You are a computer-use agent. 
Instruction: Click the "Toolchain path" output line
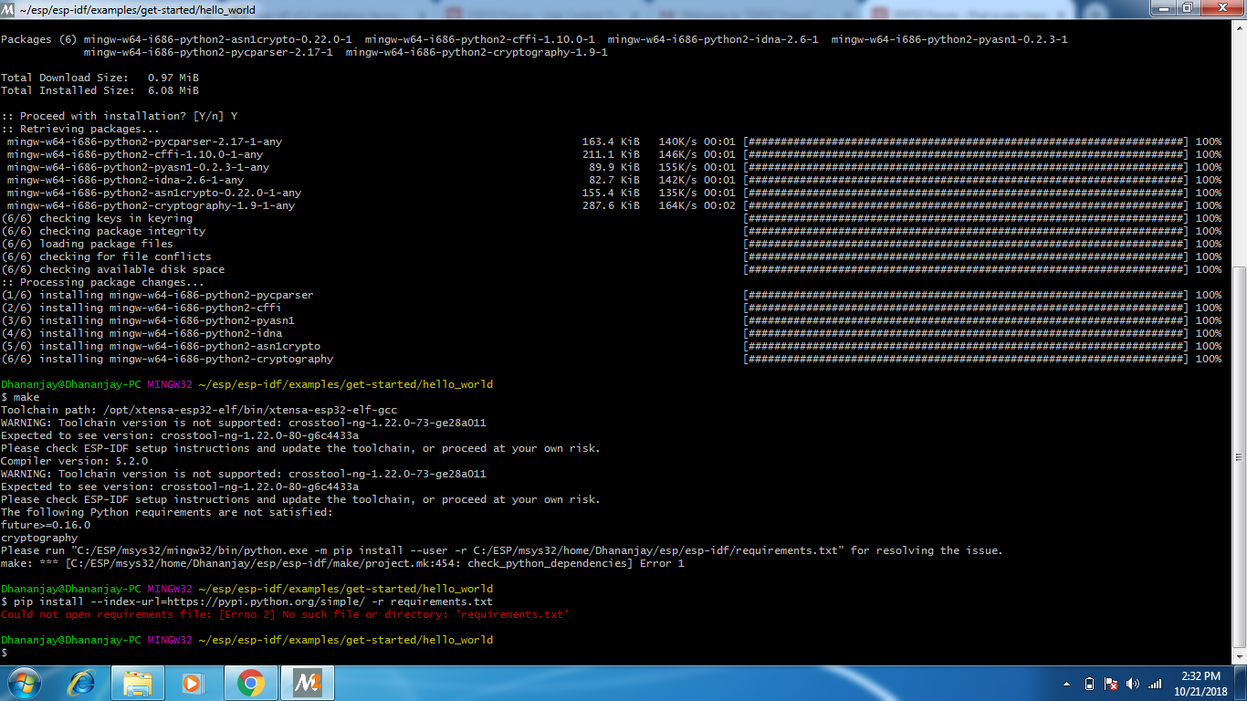point(199,410)
